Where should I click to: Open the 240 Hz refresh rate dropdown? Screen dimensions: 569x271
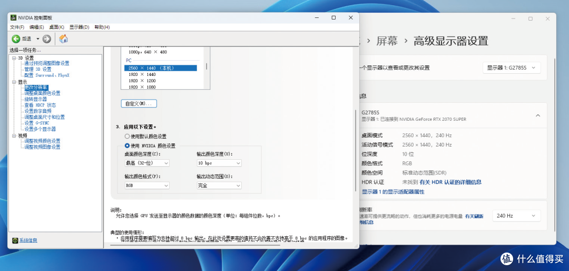tap(516, 216)
